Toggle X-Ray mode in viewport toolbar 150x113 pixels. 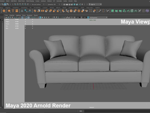tap(67, 17)
